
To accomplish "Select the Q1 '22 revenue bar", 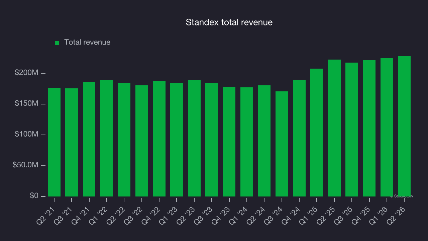I will click(107, 138).
